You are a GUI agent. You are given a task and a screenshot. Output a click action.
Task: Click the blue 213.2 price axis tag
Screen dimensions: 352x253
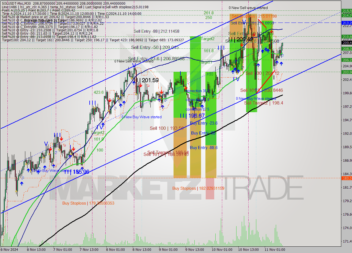coord(346,23)
